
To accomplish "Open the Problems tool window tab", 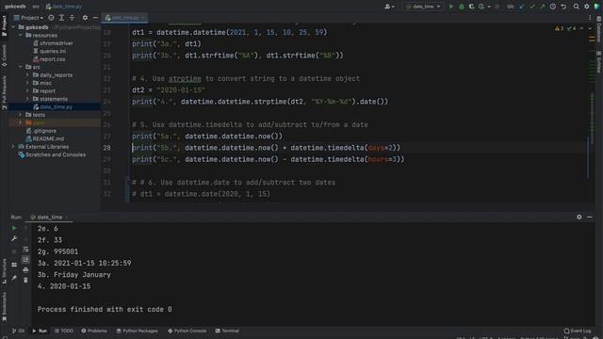I will point(94,331).
